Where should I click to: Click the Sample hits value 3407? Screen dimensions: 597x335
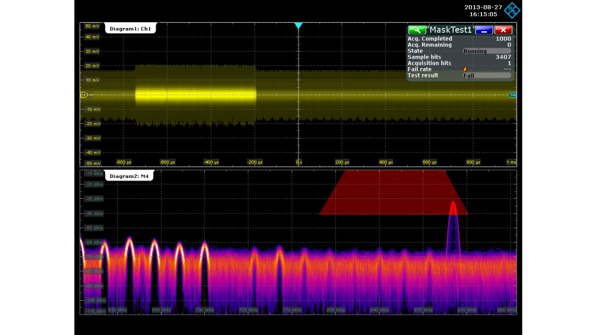point(503,57)
